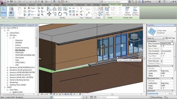
Task: Open the Architecture ribbon tab
Action: 12,5
